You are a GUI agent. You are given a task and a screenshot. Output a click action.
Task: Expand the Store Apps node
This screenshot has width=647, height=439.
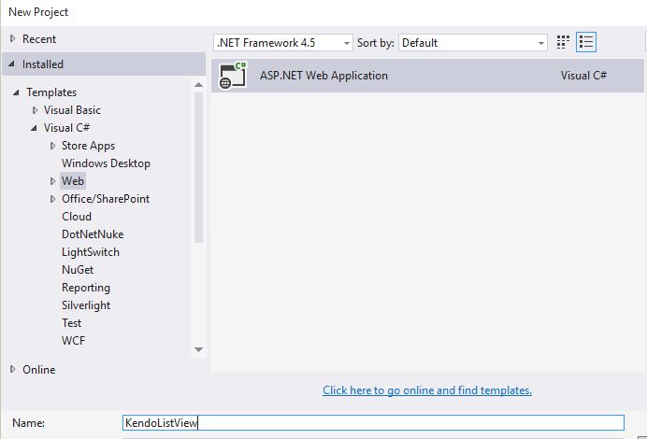[x=53, y=146]
